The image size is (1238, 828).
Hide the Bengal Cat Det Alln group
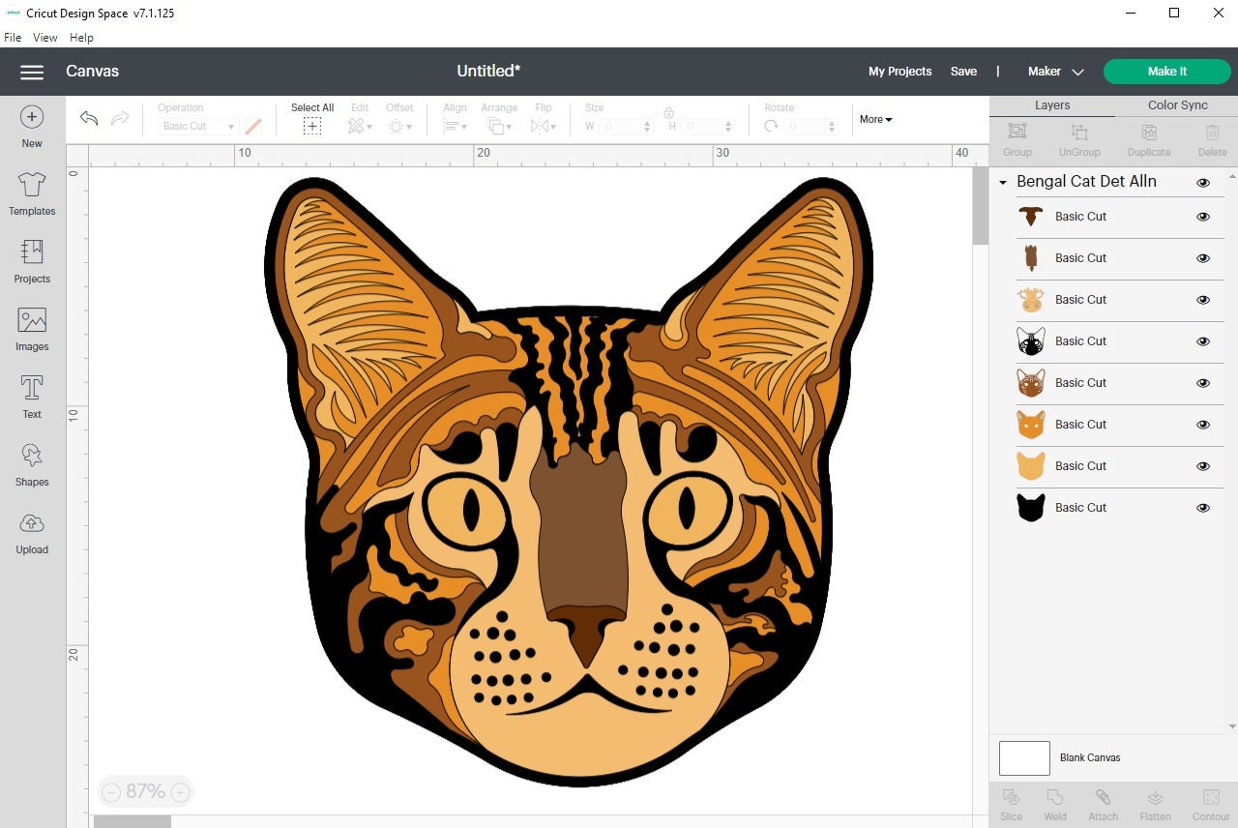[x=1203, y=182]
